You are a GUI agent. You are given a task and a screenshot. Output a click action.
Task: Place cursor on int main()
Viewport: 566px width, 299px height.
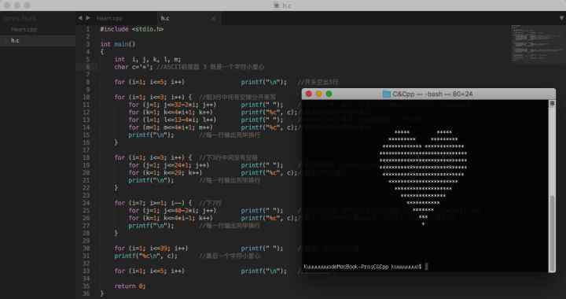click(x=118, y=44)
